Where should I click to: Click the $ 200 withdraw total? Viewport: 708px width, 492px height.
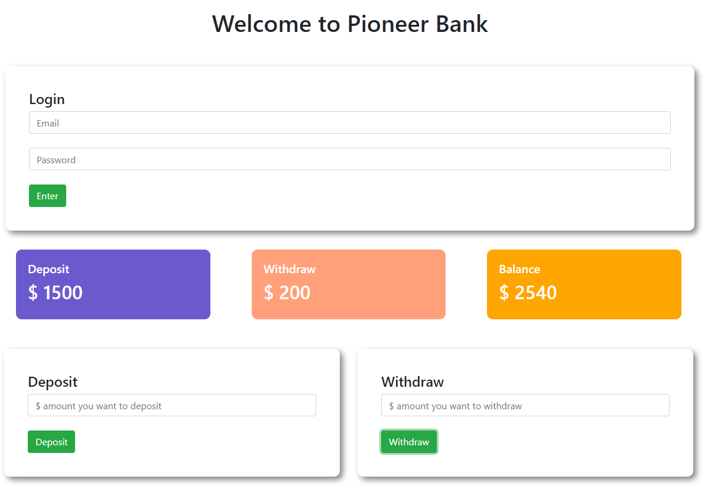click(x=287, y=293)
